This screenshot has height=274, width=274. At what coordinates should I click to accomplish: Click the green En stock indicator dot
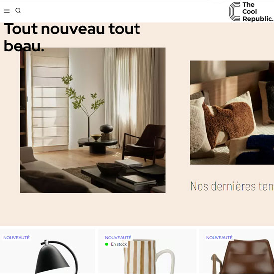[107, 244]
